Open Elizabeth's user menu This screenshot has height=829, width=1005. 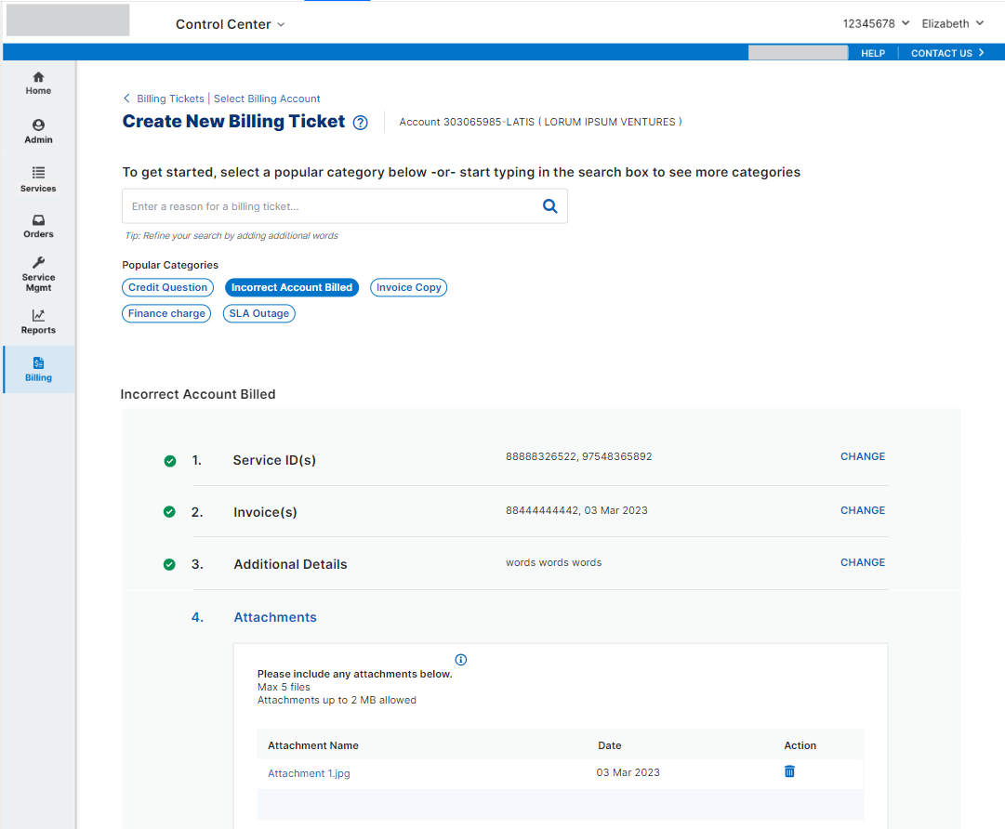tap(952, 23)
